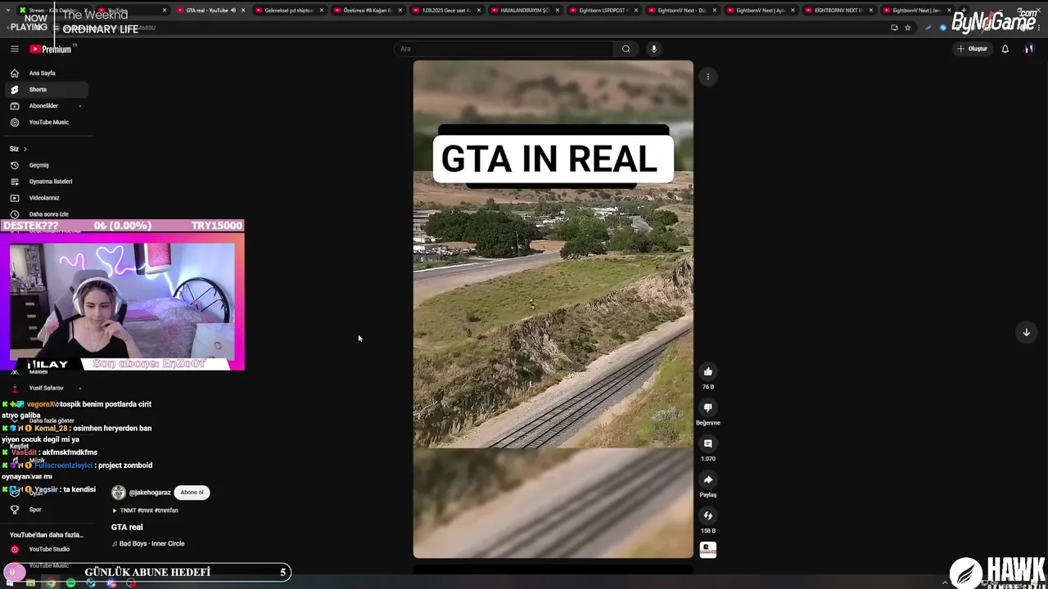Click the YouTube Premium logo

(51, 49)
